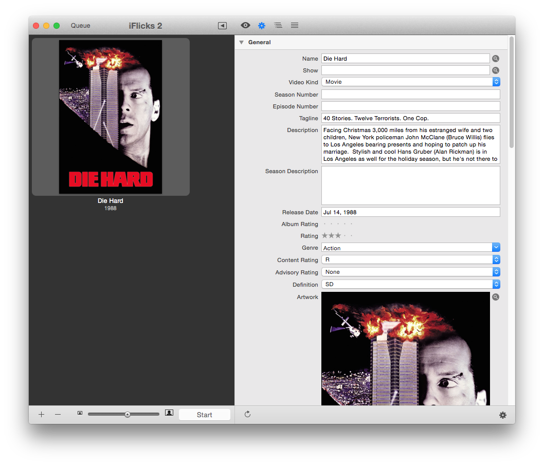This screenshot has height=465, width=544.
Task: Search using Show field magnifier icon
Action: coord(496,70)
